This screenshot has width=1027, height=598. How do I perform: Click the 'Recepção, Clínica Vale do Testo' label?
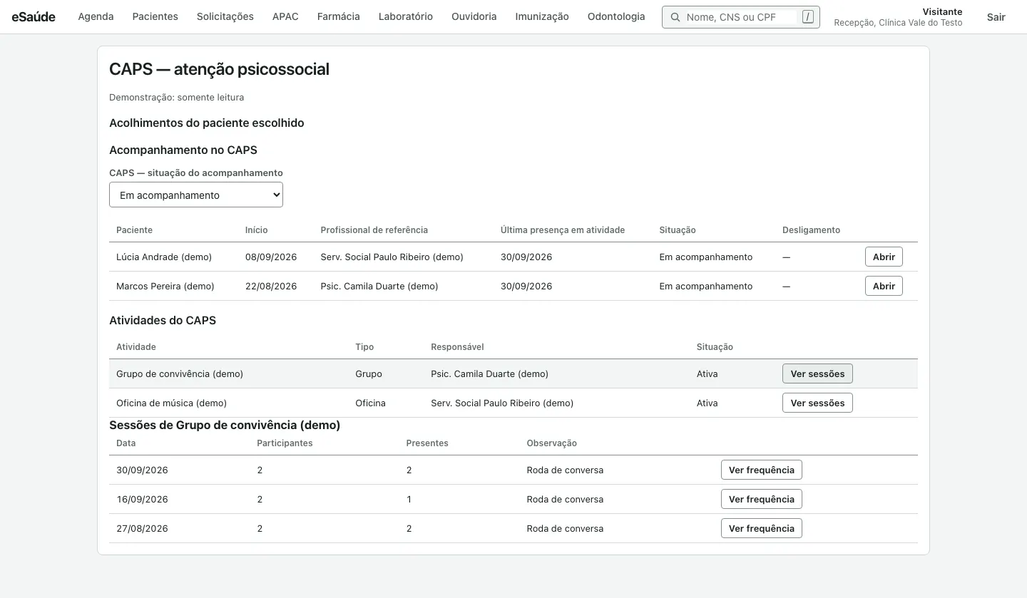pyautogui.click(x=898, y=23)
